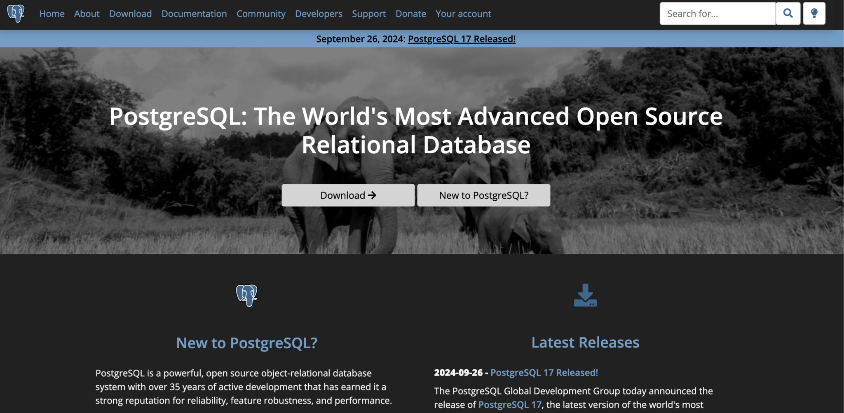Focus the 'Search for...' input field
The width and height of the screenshot is (844, 413).
point(717,14)
